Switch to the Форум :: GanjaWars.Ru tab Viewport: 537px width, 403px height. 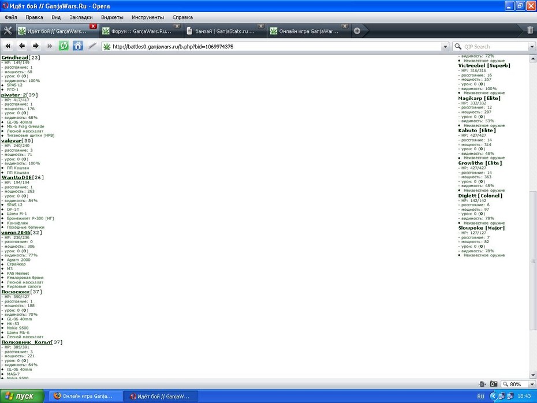coord(141,31)
